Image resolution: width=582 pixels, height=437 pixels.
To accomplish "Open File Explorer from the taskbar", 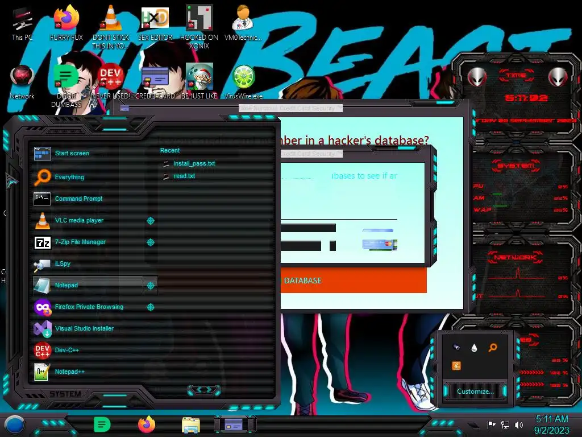I will point(191,425).
